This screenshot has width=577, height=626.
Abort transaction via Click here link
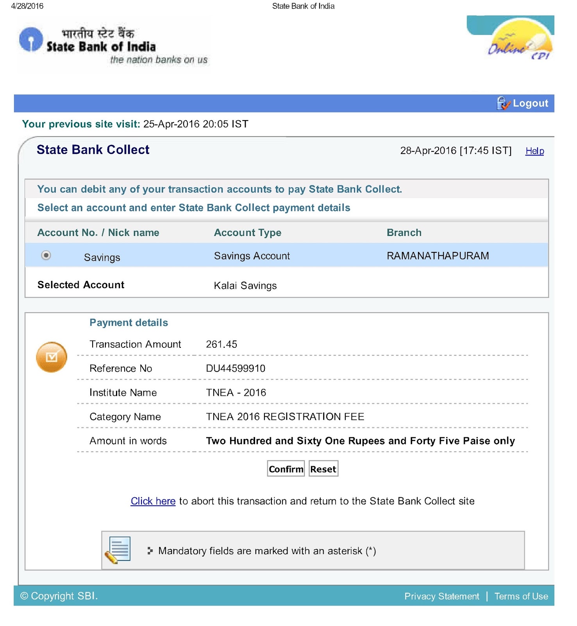coord(153,501)
